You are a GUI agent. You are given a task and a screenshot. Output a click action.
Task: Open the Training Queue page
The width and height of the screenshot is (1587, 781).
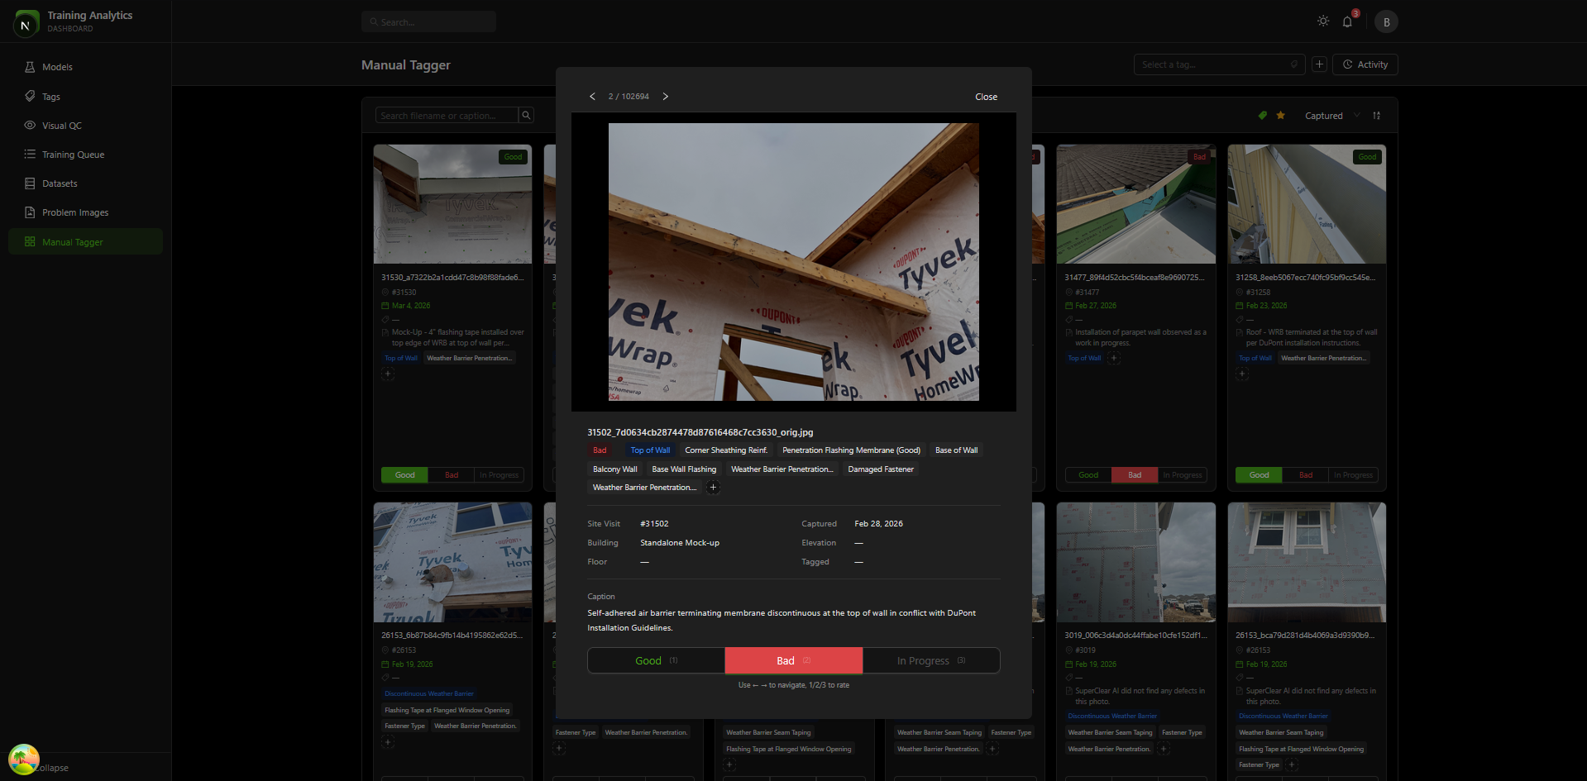coord(85,155)
